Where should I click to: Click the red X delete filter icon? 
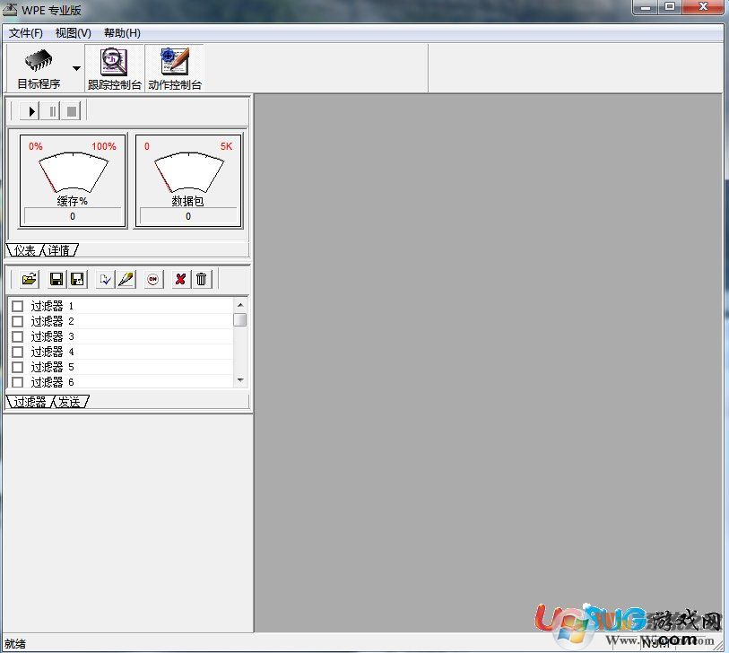pos(180,279)
